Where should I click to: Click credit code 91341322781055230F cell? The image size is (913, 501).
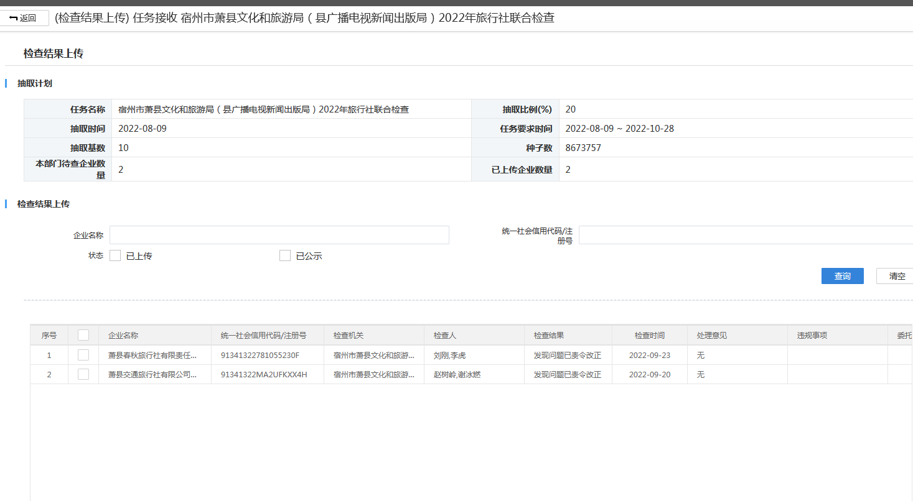coord(260,356)
